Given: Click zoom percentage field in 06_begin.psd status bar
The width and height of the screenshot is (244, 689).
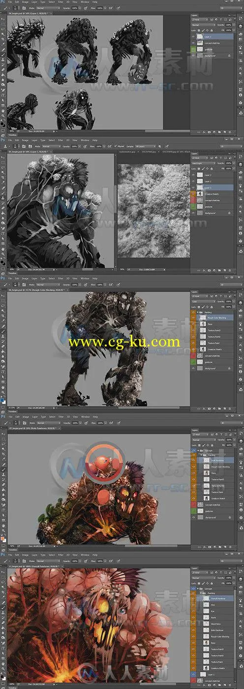Looking at the screenshot, I should click(11, 407).
